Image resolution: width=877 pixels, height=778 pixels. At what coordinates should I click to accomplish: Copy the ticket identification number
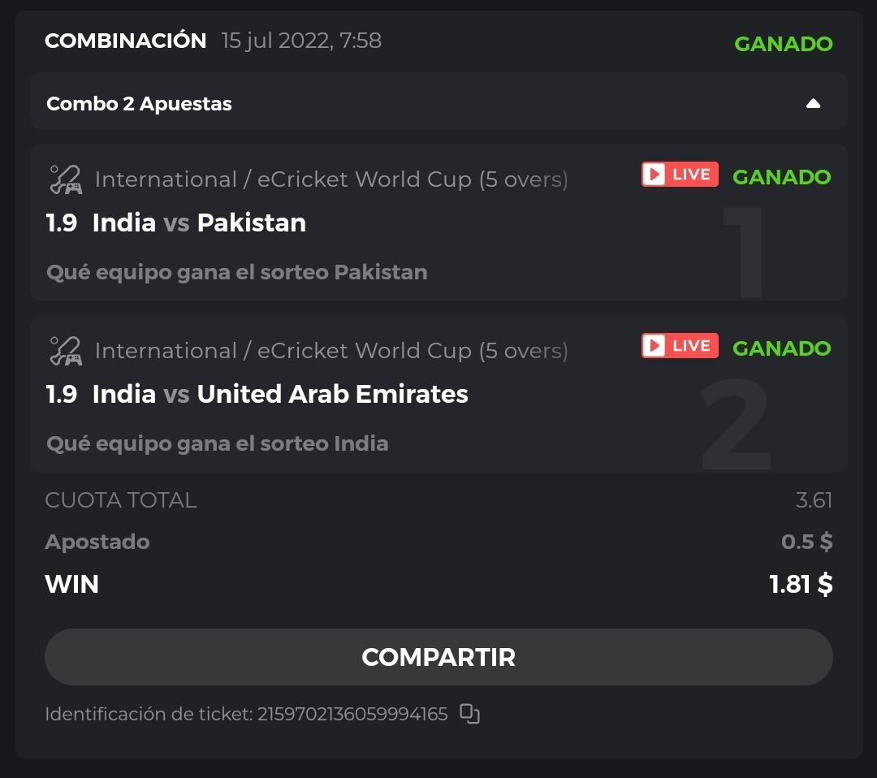tap(469, 714)
